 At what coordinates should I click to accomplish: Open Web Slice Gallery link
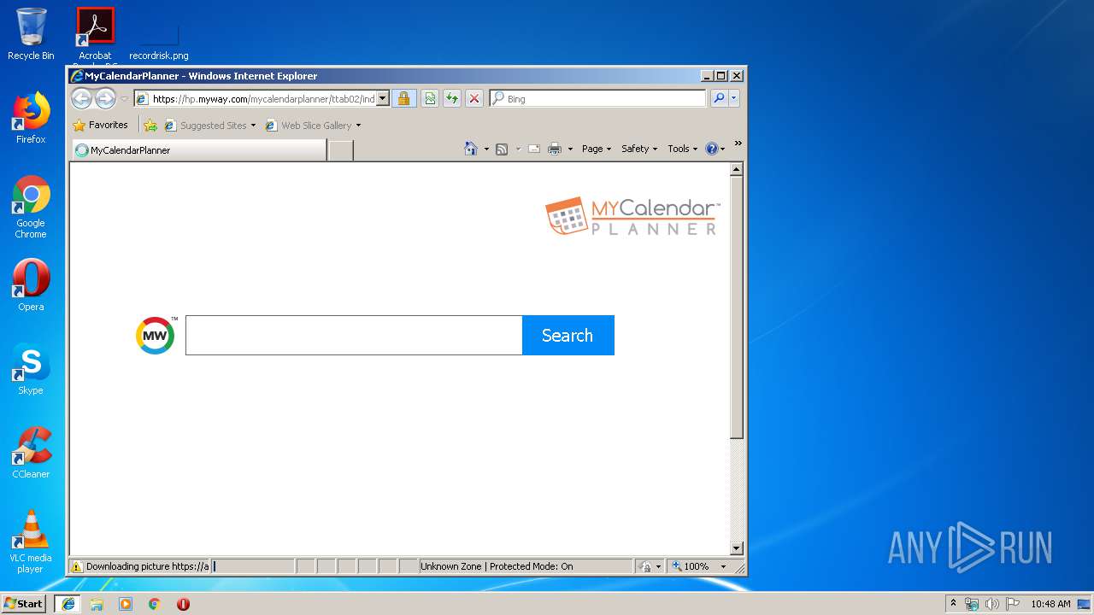pyautogui.click(x=309, y=126)
